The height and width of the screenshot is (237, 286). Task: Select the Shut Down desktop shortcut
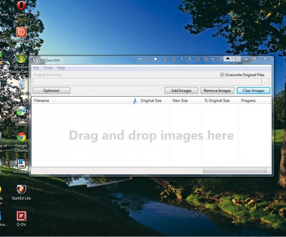21,35
